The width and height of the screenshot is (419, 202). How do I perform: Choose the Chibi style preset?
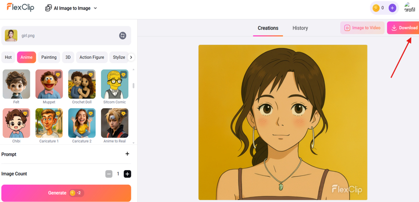pos(16,123)
